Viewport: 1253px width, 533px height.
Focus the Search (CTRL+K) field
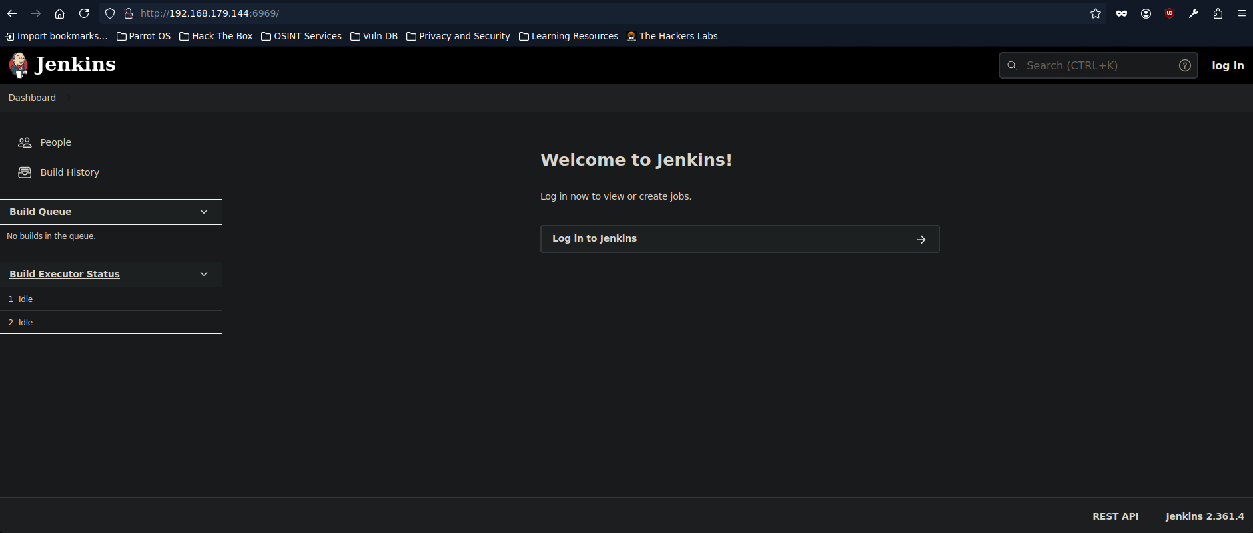point(1098,65)
